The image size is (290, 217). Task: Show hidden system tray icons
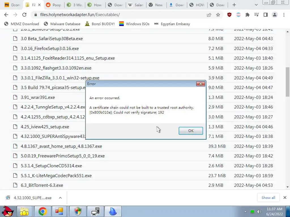[x=246, y=212]
